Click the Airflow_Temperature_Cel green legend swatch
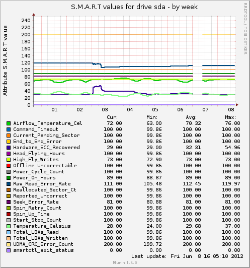Screen dimensions: 250x268 coord(9,123)
